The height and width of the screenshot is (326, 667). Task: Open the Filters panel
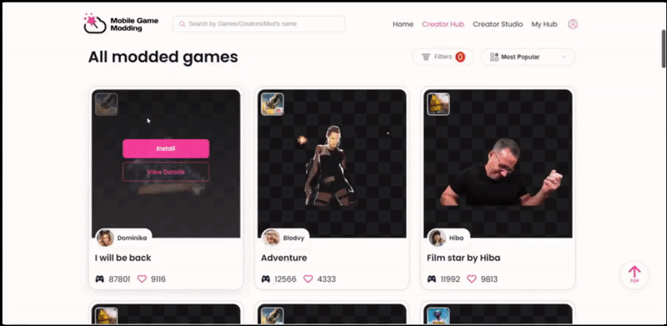point(443,57)
